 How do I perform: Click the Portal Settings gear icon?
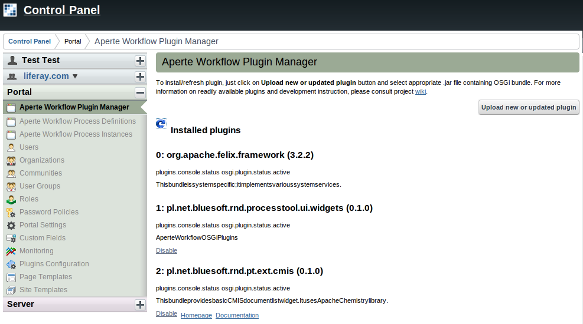point(11,226)
